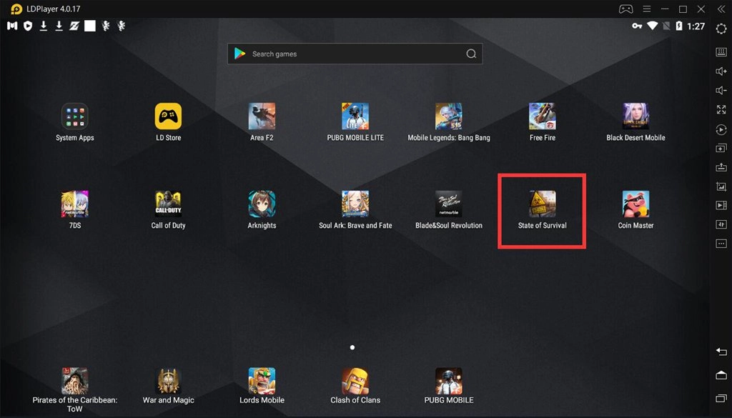
Task: Click the volume up sidebar icon
Action: pyautogui.click(x=721, y=71)
